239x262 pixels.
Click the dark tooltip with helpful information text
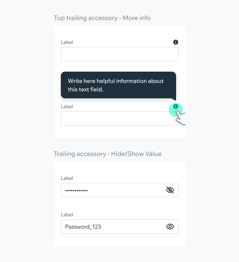[x=118, y=85]
